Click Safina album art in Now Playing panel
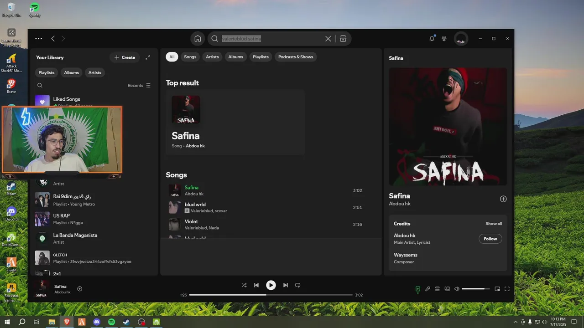The width and height of the screenshot is (584, 328). tap(448, 127)
